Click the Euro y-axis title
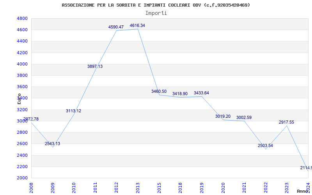 pyautogui.click(x=19, y=99)
